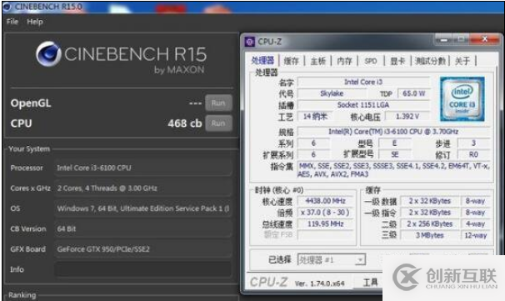Click the 2 x 256 KBytes L2 cache value
Screen dimensions: 505x301
click(x=430, y=223)
